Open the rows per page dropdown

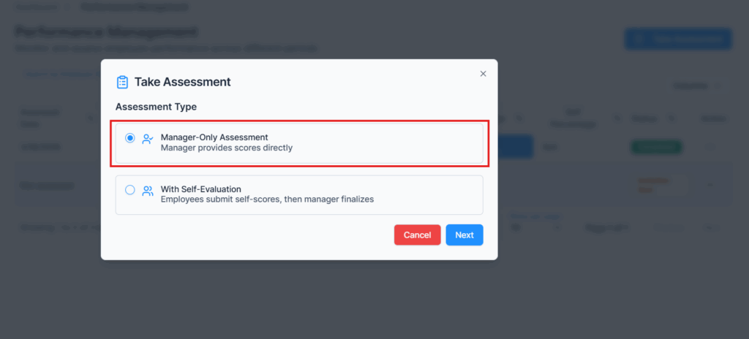pyautogui.click(x=534, y=227)
